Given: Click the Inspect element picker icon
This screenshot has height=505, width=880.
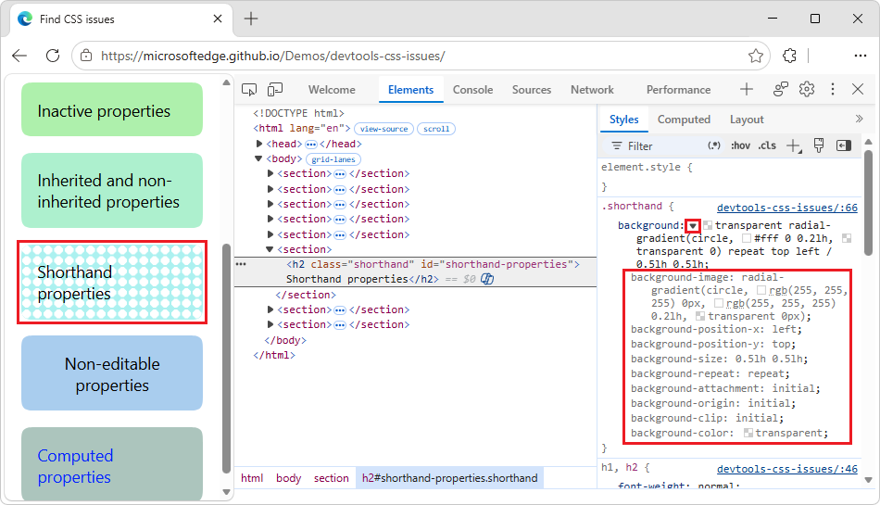Looking at the screenshot, I should 249,90.
